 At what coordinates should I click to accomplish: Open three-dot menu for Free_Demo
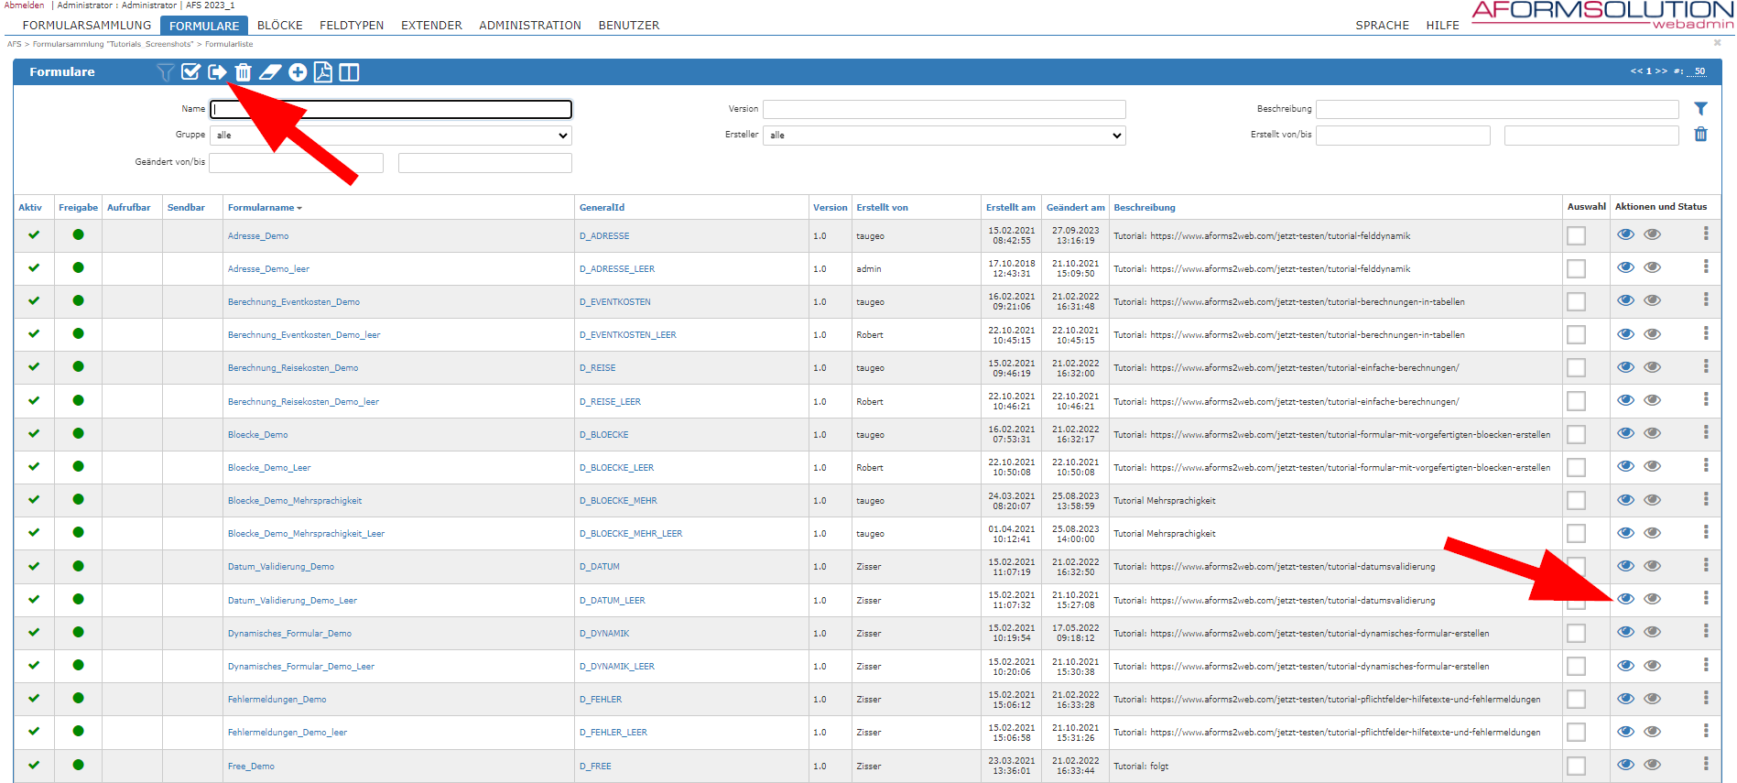(x=1706, y=764)
